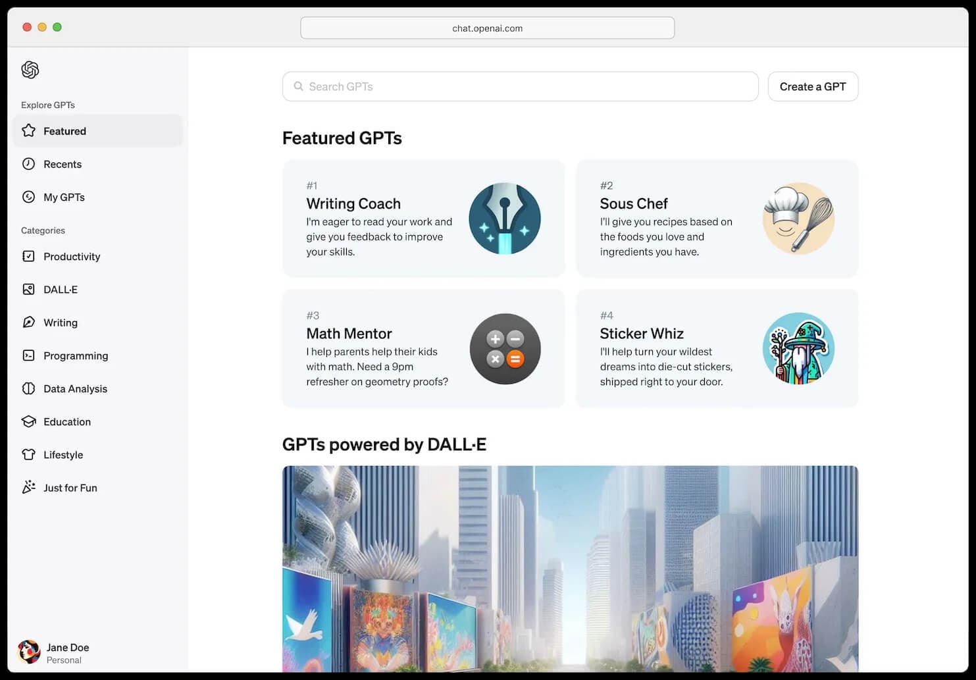
Task: Open the Lifestyle category
Action: click(x=28, y=454)
